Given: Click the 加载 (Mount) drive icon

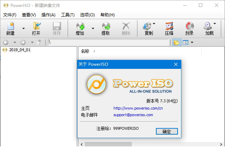Looking at the screenshot, I should [x=208, y=26].
